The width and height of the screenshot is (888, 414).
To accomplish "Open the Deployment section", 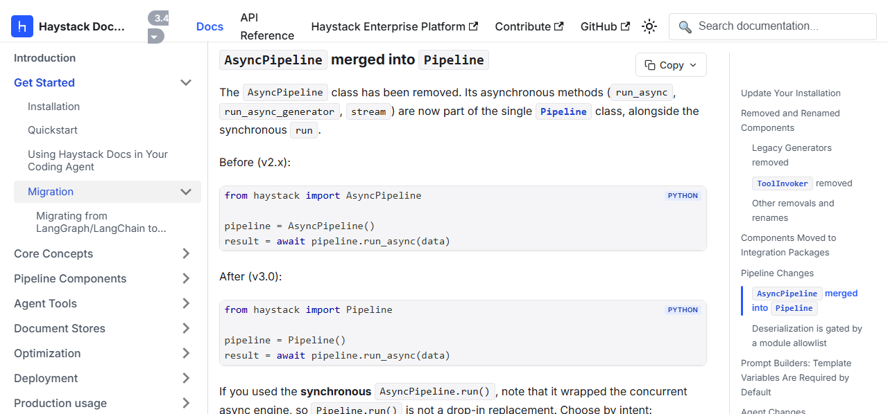I will [x=46, y=378].
